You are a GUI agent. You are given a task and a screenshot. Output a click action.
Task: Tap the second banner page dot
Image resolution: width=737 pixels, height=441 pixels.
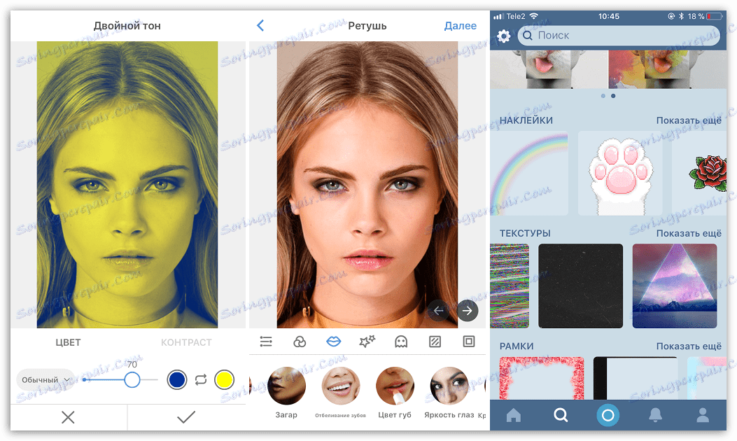click(x=613, y=96)
